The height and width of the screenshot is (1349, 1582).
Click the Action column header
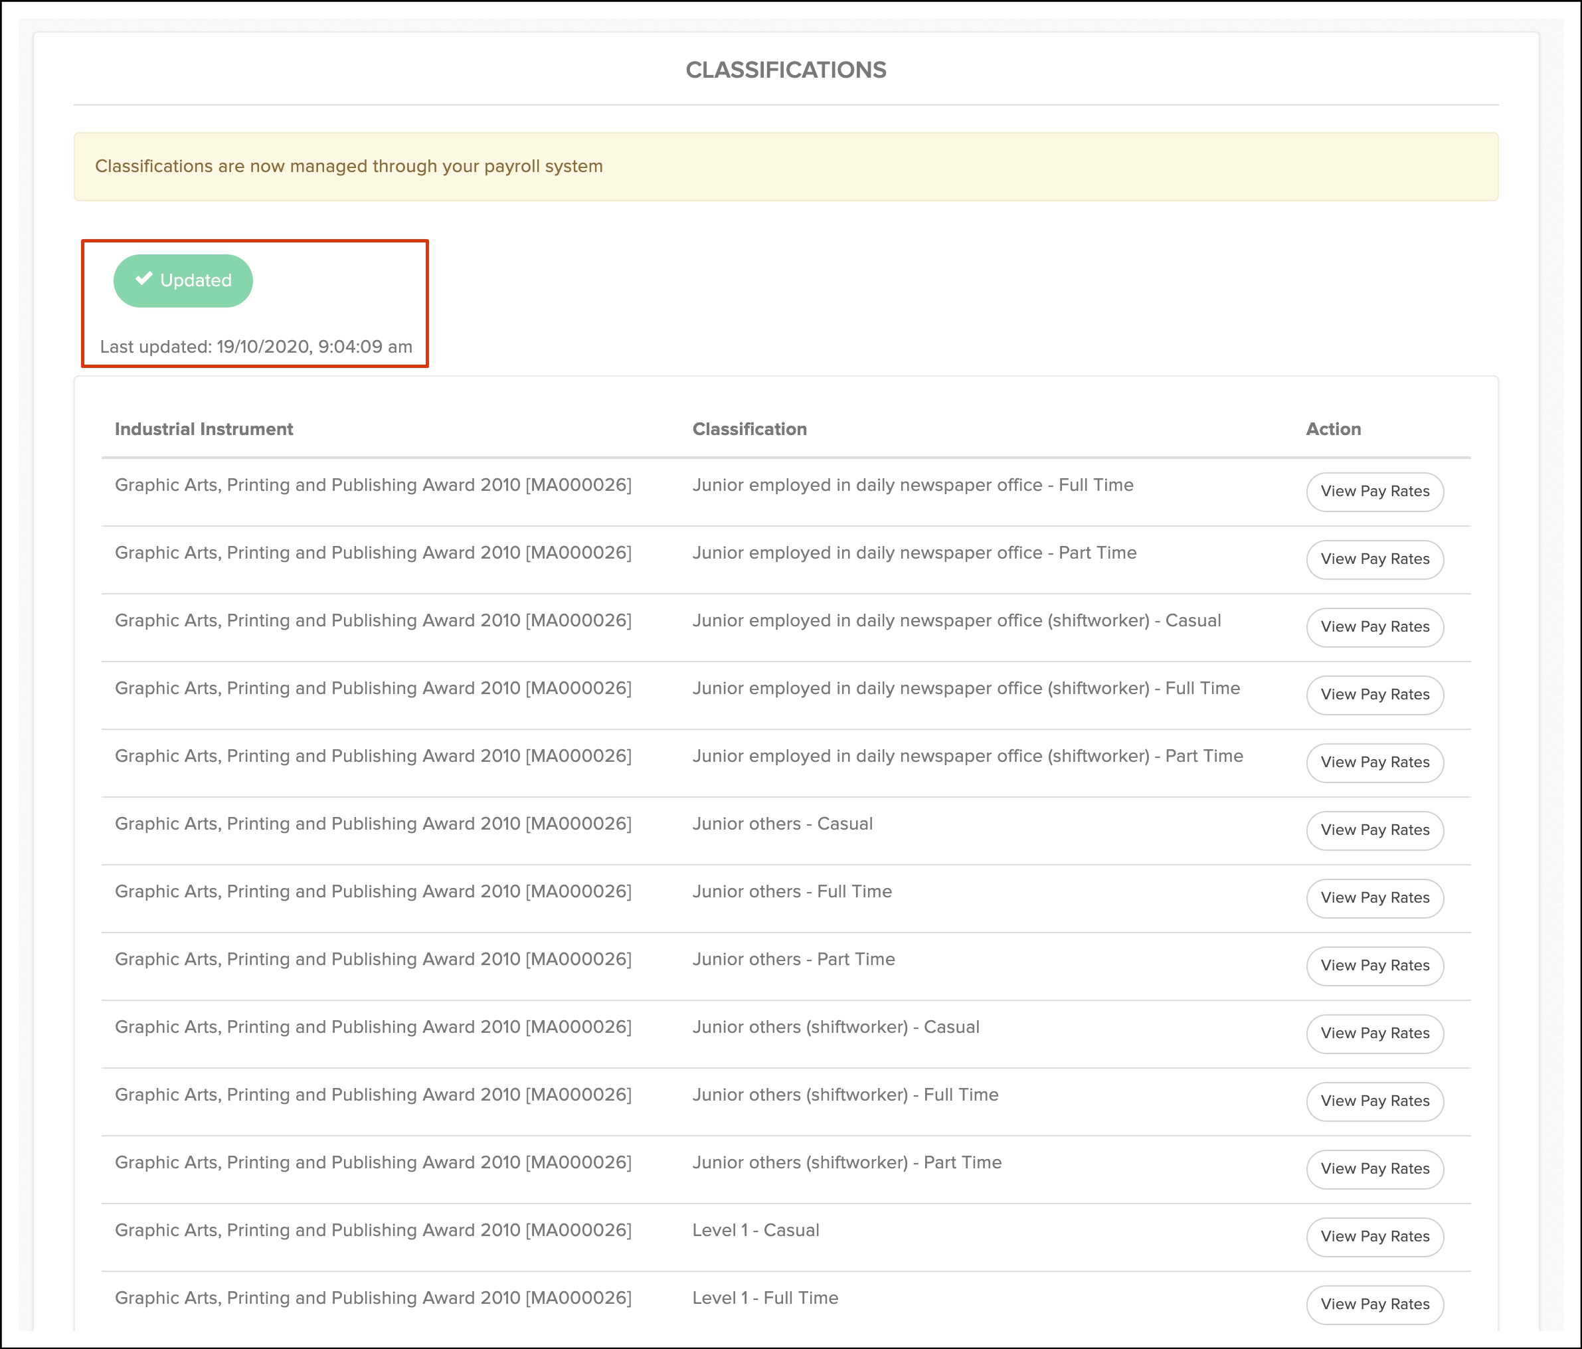1333,429
